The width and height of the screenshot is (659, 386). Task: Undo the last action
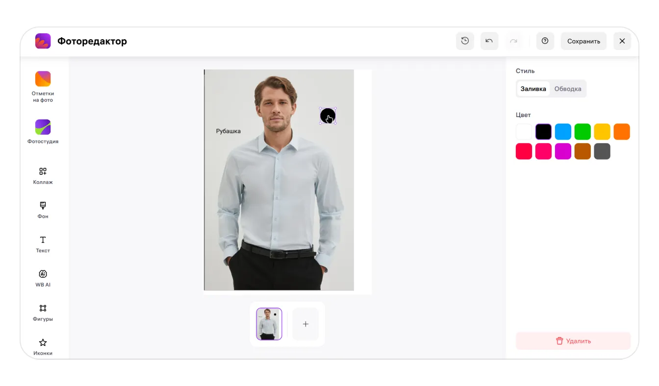[x=489, y=41]
